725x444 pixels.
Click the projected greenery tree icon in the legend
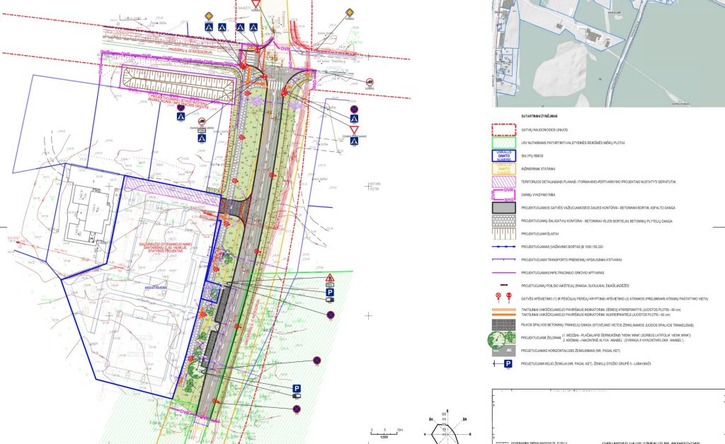(x=497, y=338)
